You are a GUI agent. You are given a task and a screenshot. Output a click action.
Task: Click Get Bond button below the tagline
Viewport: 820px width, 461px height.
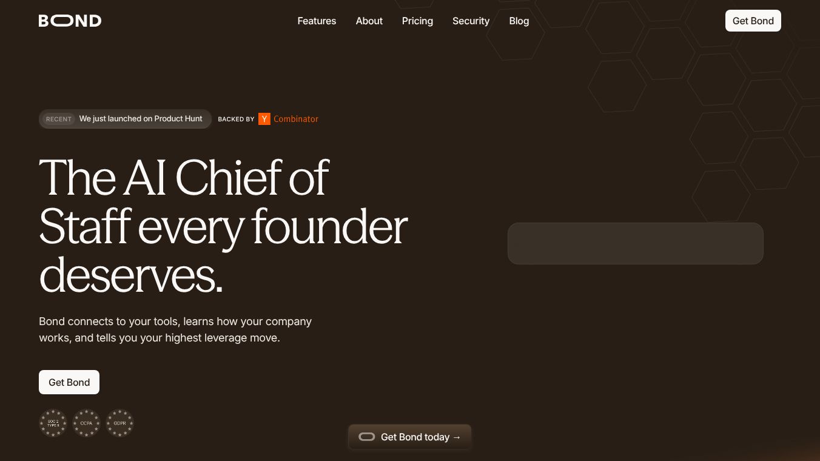coord(69,382)
